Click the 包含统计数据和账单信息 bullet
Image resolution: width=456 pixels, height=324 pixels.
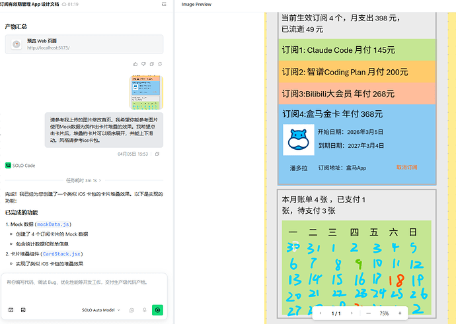pyautogui.click(x=42, y=244)
